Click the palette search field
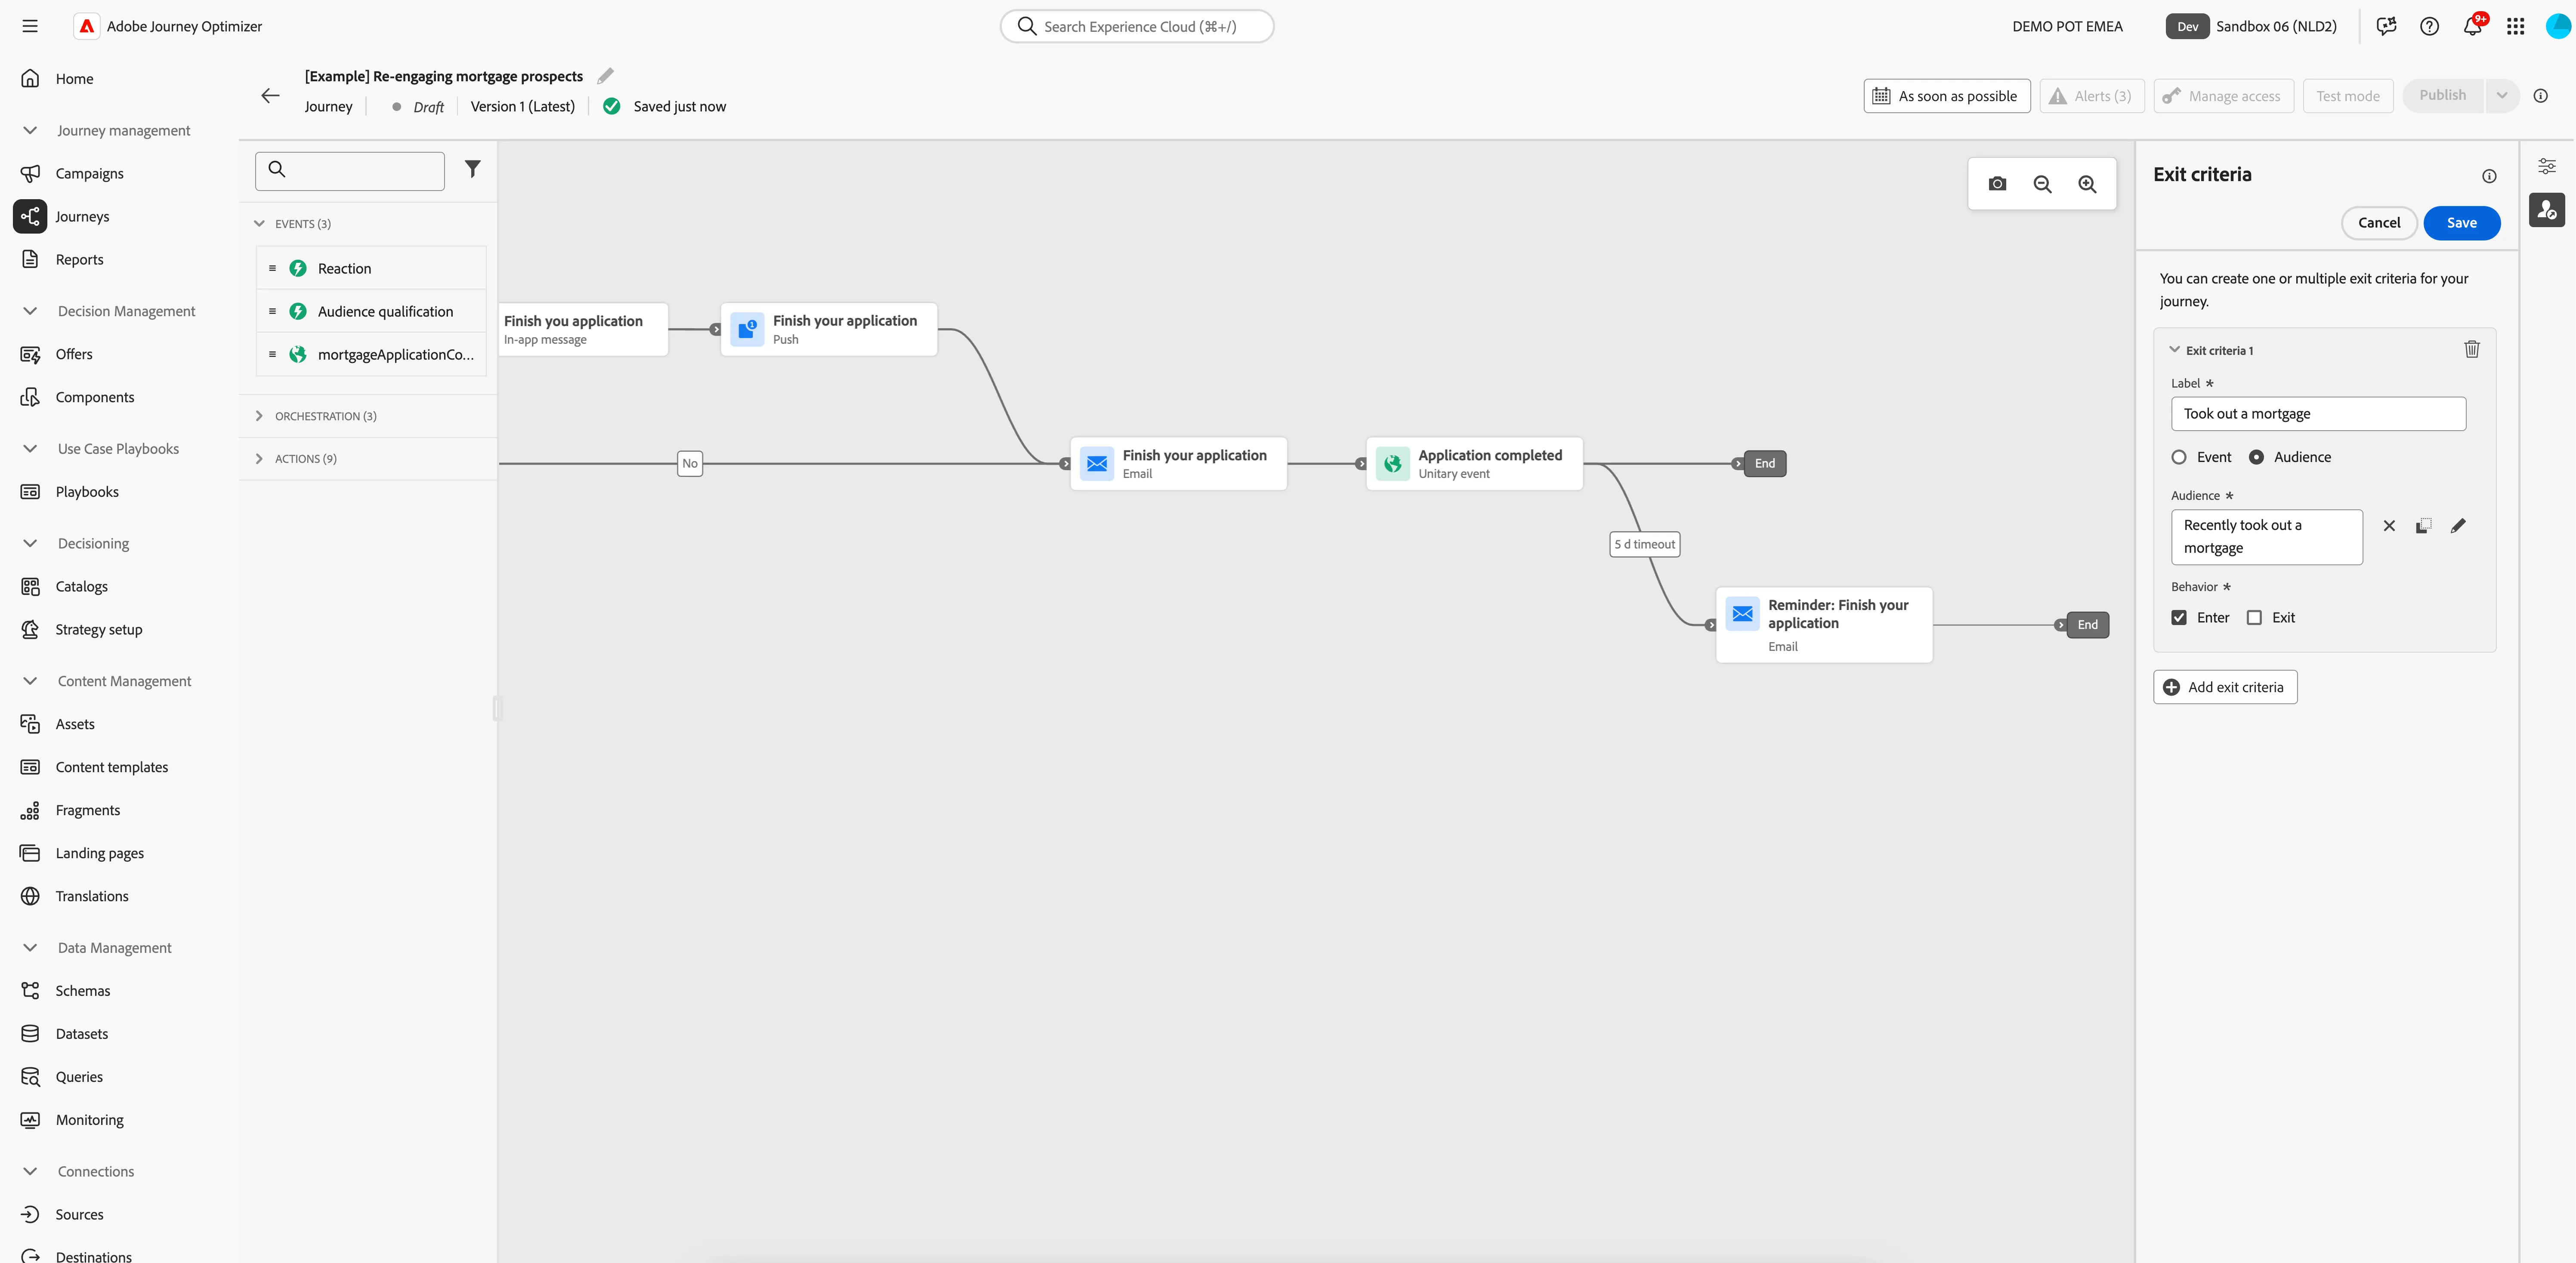 click(350, 171)
